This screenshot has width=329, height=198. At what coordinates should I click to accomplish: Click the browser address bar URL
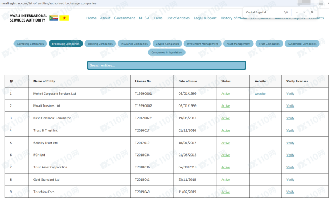coord(48,3)
